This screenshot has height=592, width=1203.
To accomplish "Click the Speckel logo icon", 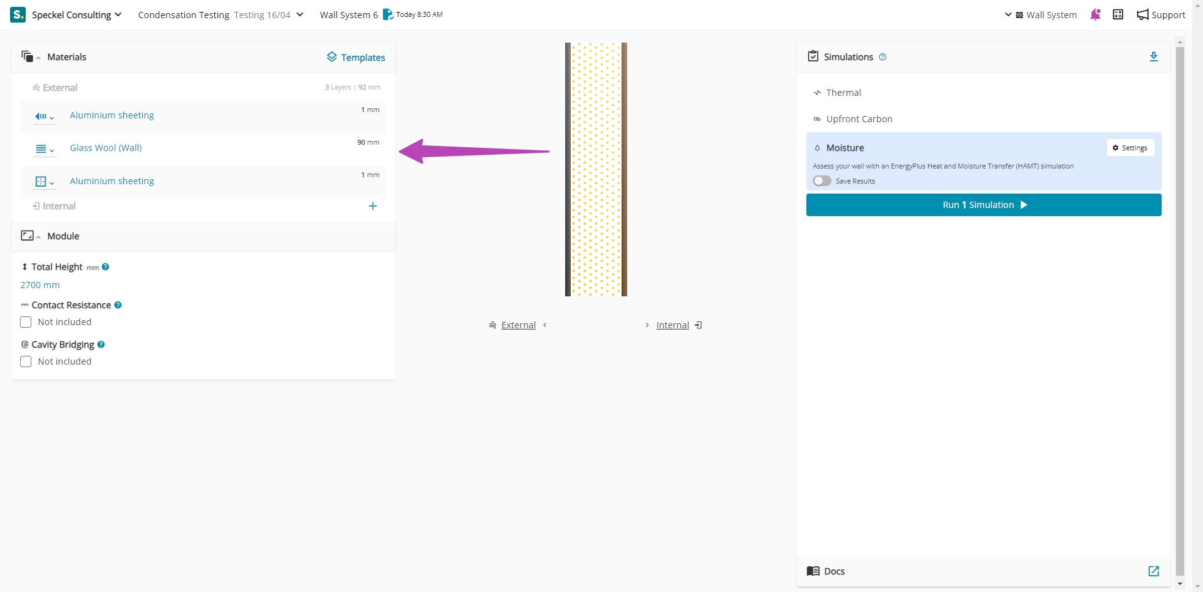I will coord(18,14).
